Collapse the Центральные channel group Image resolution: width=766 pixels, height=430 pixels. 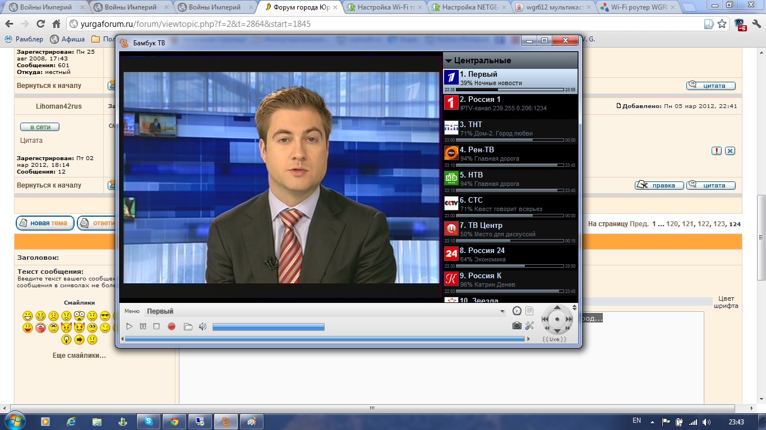coord(449,60)
